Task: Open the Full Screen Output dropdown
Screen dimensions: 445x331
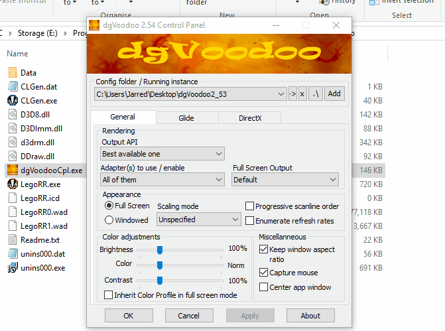Action: click(x=285, y=180)
